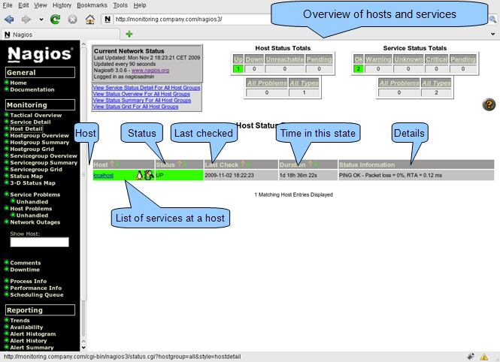The image size is (500, 362).
Task: Click the localhost host link
Action: tap(103, 176)
